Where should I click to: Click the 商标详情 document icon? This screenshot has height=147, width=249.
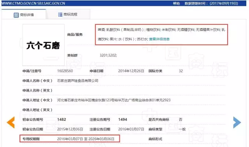pyautogui.click(x=16, y=15)
